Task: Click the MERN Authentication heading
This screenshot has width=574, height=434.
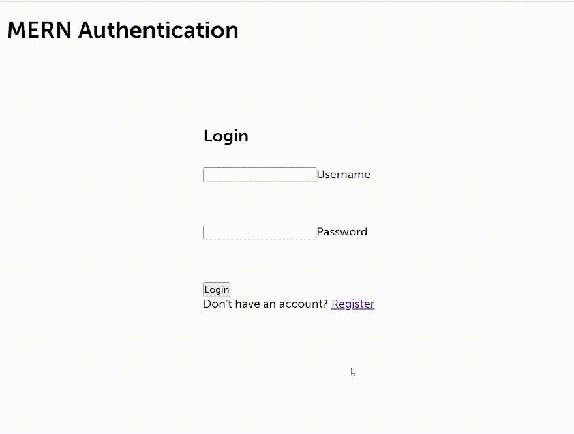Action: [x=123, y=30]
